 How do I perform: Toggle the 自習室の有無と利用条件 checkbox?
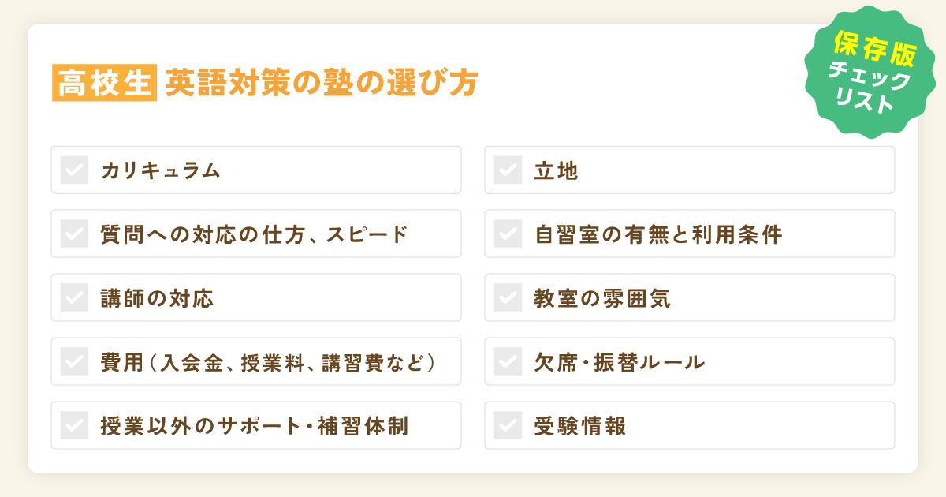[x=508, y=234]
